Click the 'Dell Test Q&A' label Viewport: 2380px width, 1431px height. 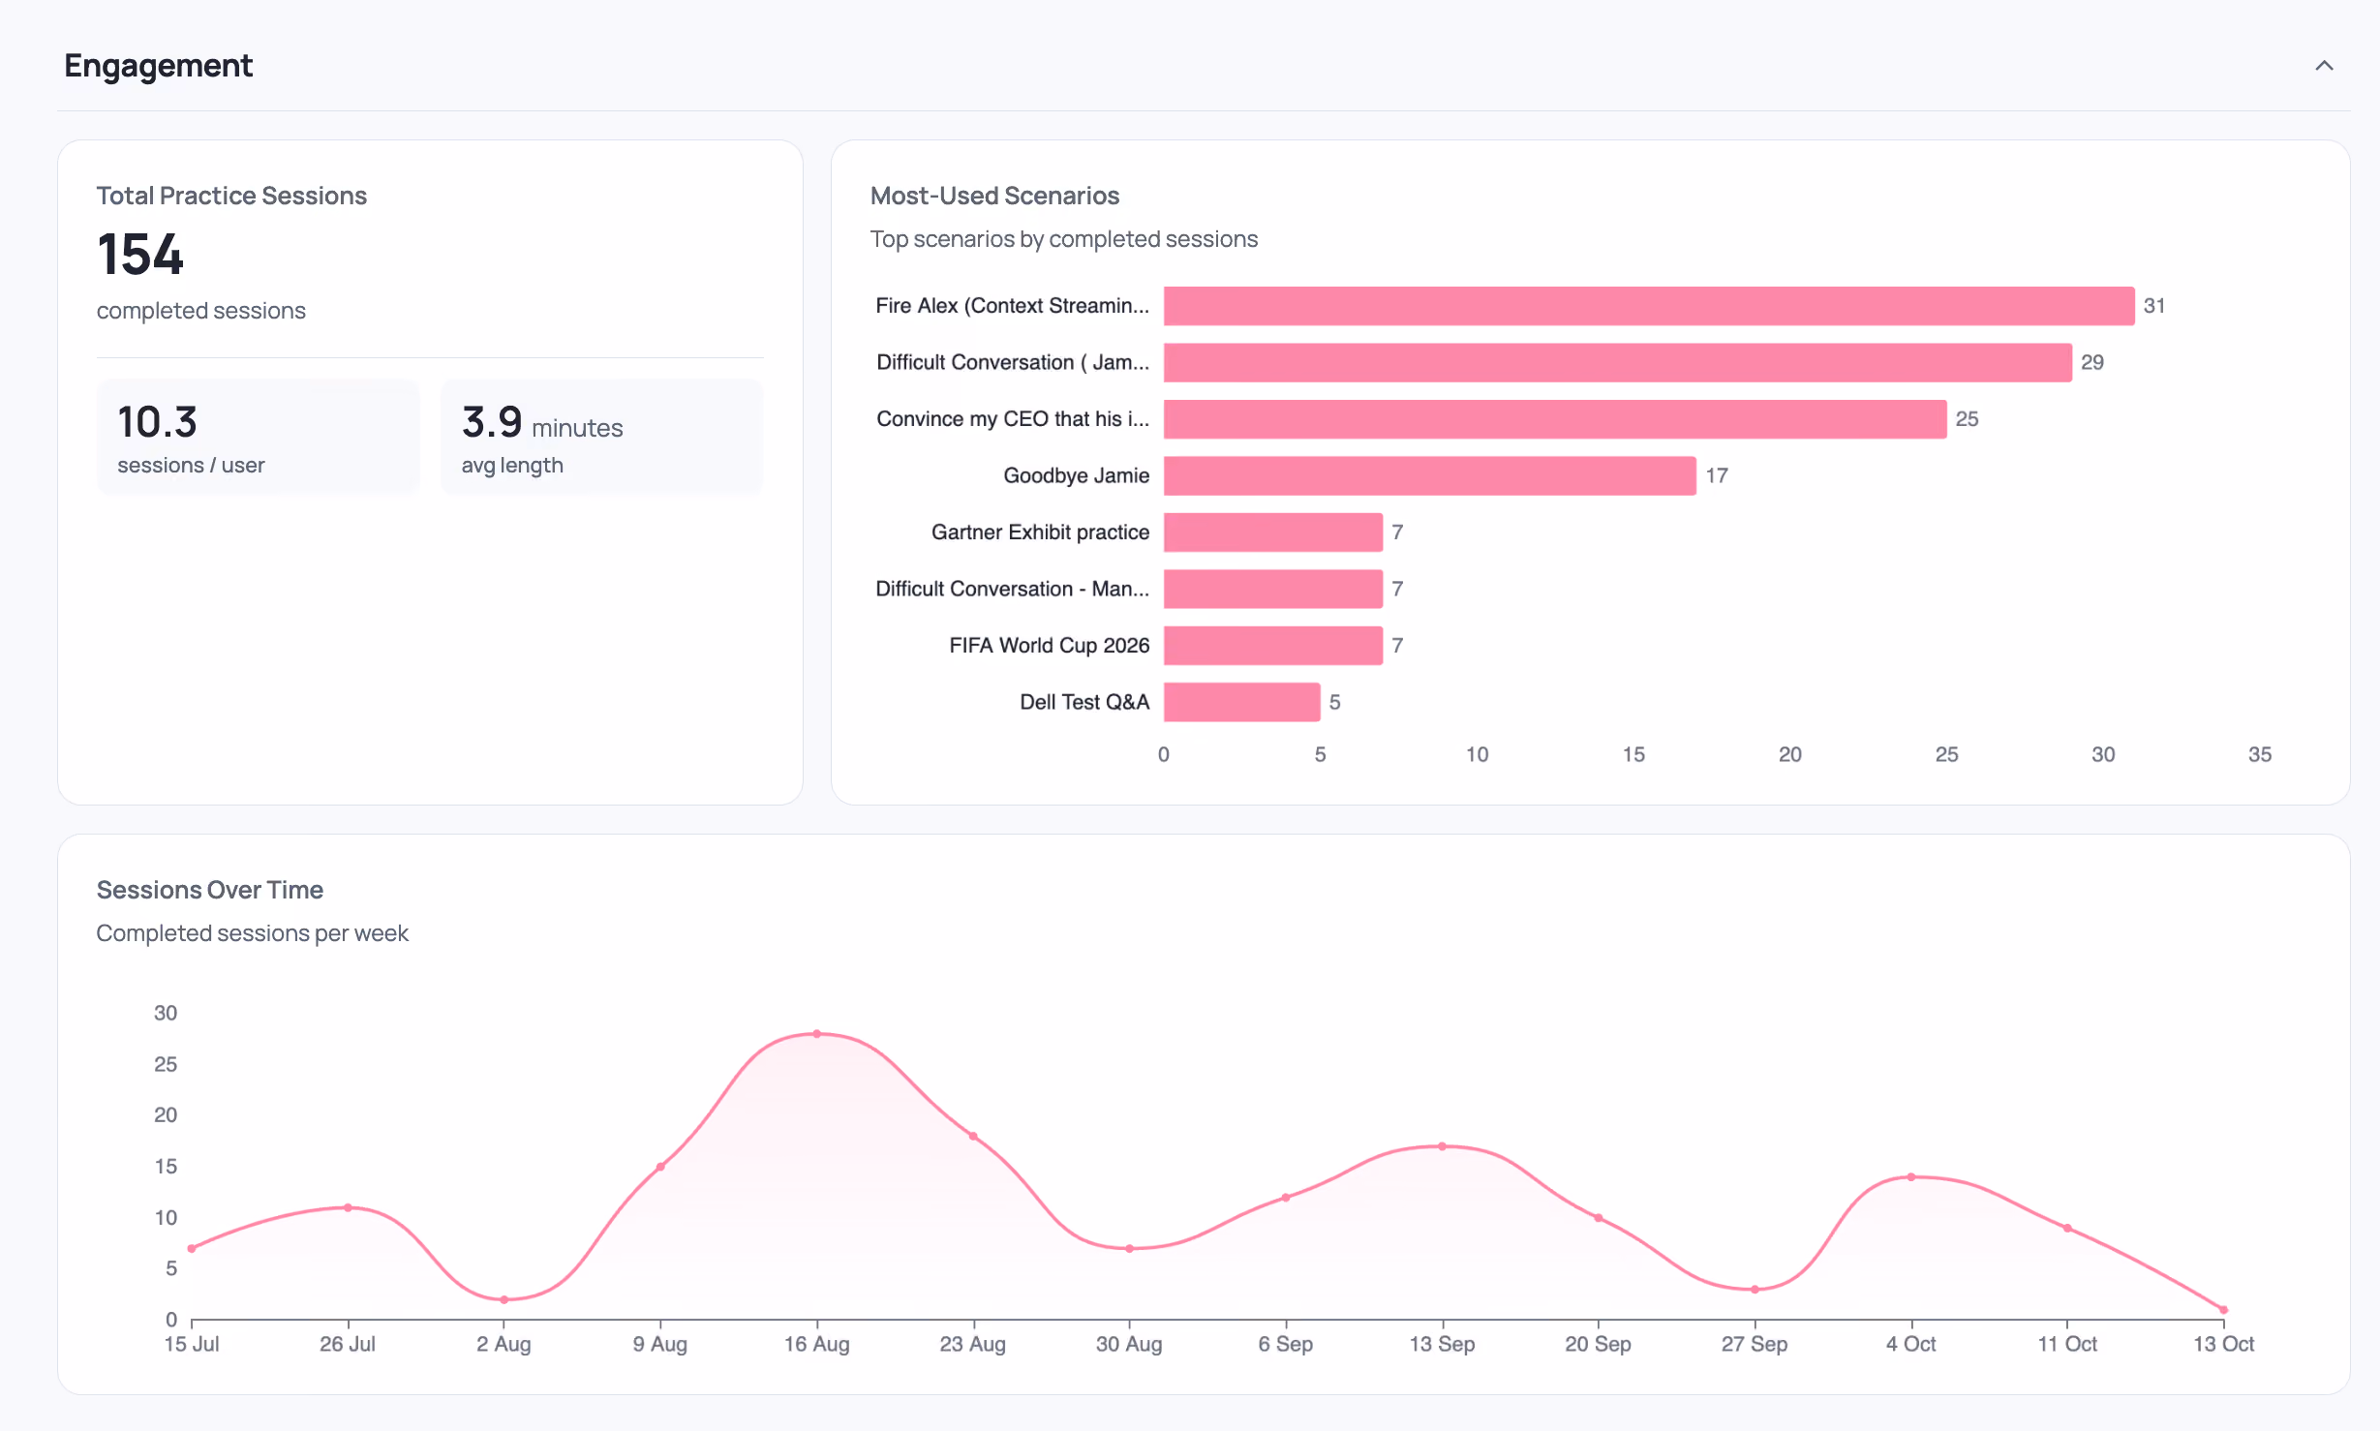click(1084, 702)
